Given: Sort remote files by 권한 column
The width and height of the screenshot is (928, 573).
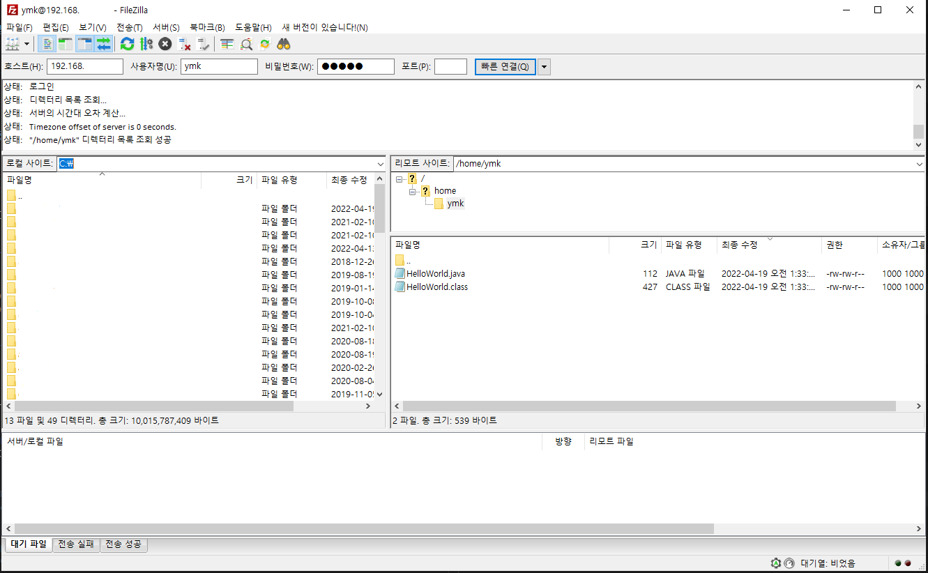Looking at the screenshot, I should click(x=850, y=245).
